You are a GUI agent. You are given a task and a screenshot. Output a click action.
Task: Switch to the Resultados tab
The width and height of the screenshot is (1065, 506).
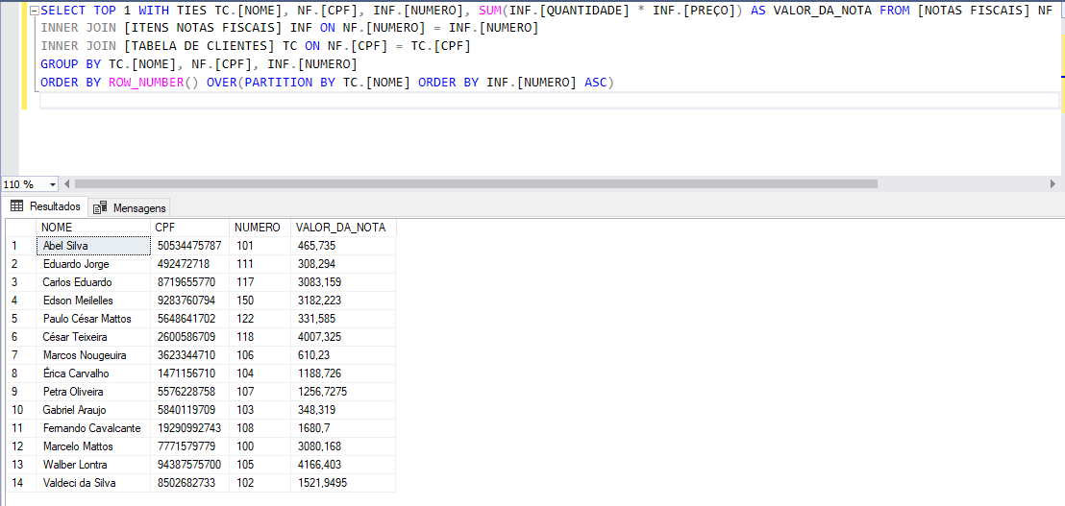(45, 206)
